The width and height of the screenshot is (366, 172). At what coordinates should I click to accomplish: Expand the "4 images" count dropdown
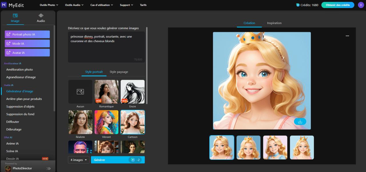(78, 160)
